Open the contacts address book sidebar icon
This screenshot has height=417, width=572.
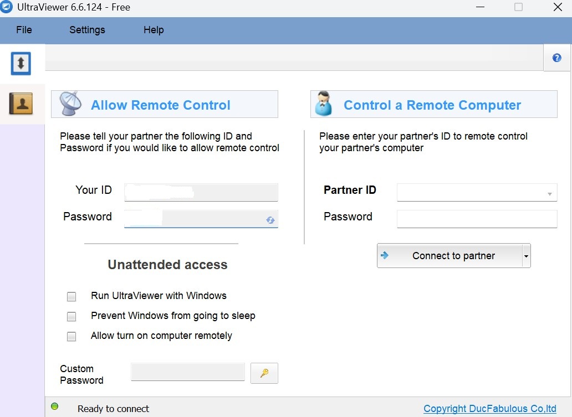(x=21, y=104)
